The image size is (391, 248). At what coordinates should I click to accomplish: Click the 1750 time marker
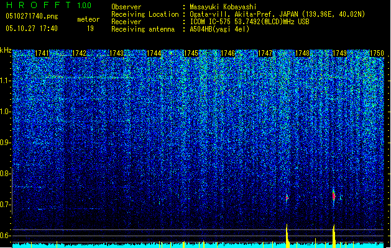(377, 53)
